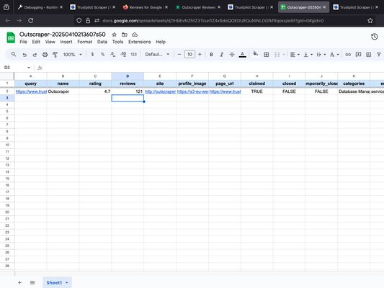
Task: Open version history clock icon
Action: (x=374, y=37)
